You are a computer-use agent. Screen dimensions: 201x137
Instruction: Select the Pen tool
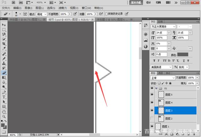pyautogui.click(x=4, y=92)
